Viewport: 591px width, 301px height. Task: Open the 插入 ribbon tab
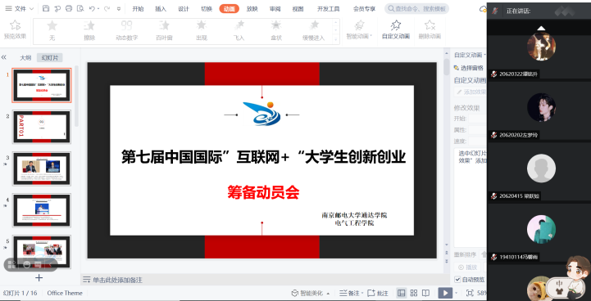pyautogui.click(x=161, y=9)
